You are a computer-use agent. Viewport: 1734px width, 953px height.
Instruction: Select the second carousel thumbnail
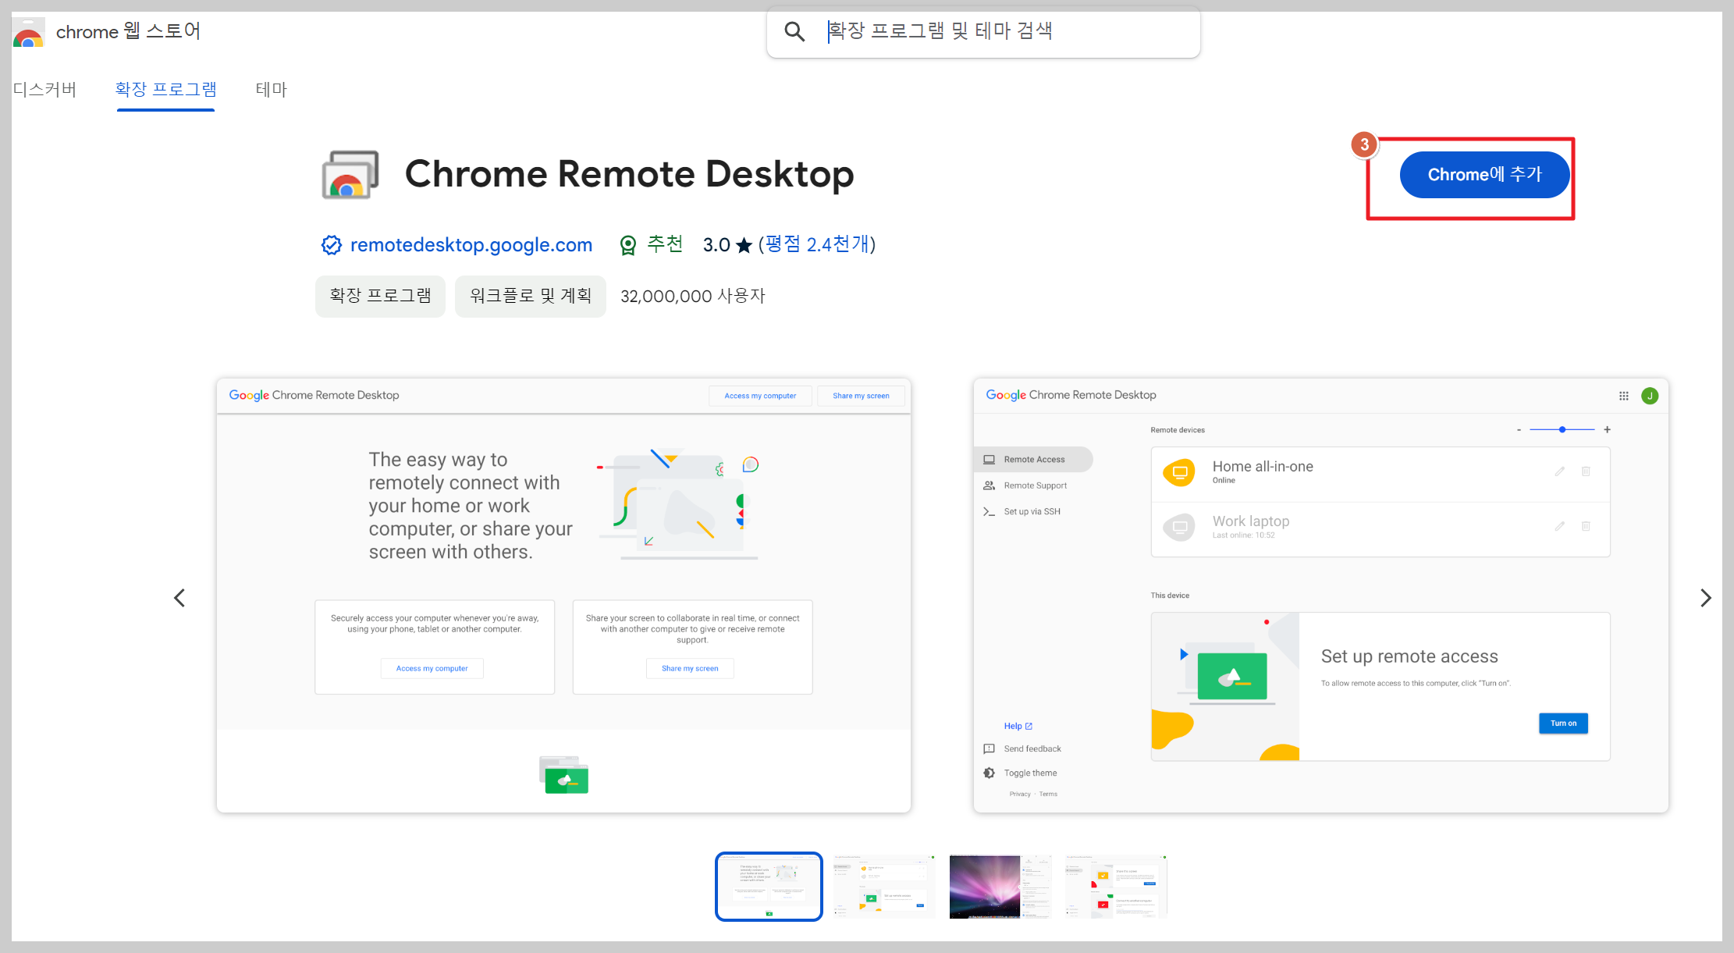click(884, 887)
